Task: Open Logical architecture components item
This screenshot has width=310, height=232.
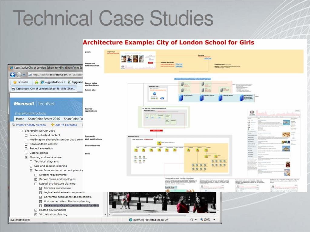Action: tap(64, 192)
